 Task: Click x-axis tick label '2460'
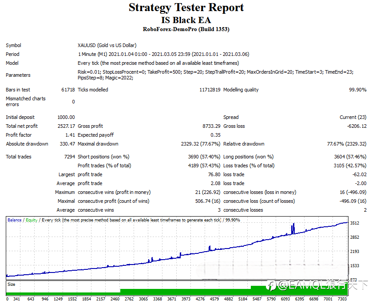click(x=115, y=299)
